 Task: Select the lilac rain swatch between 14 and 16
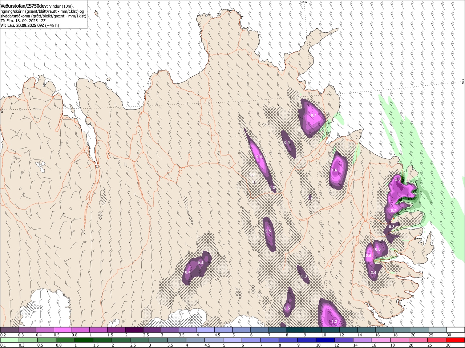point(362,340)
